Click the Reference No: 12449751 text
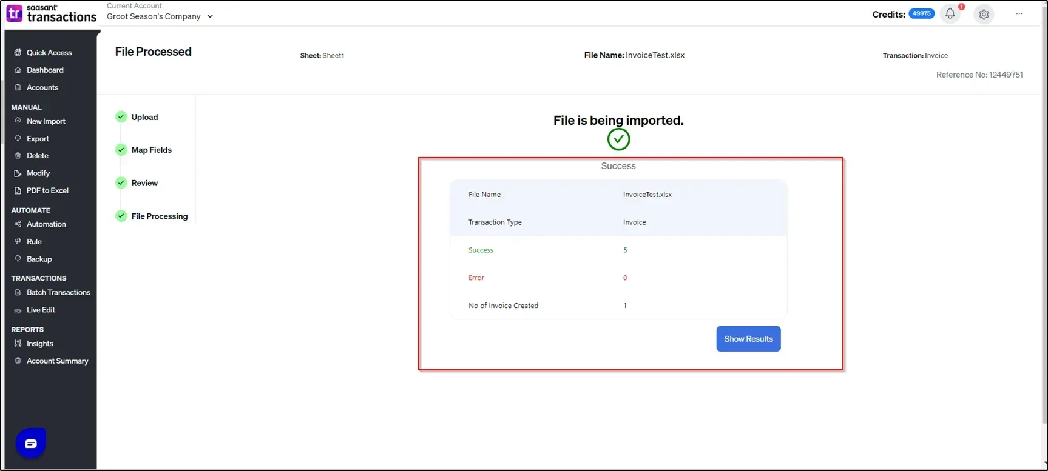This screenshot has width=1048, height=471. tap(979, 75)
